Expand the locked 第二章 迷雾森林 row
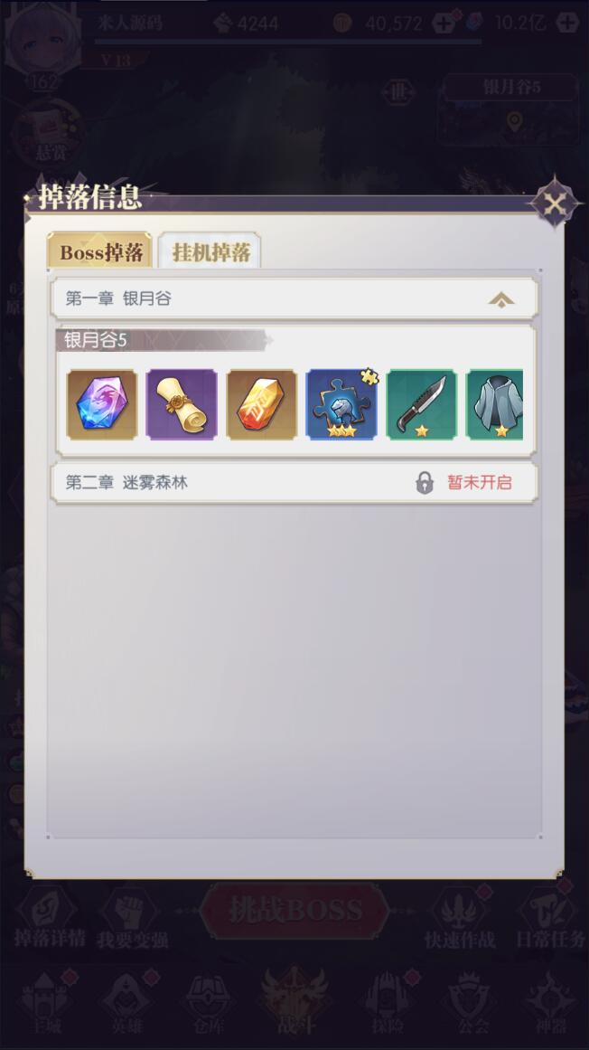 pyautogui.click(x=294, y=482)
